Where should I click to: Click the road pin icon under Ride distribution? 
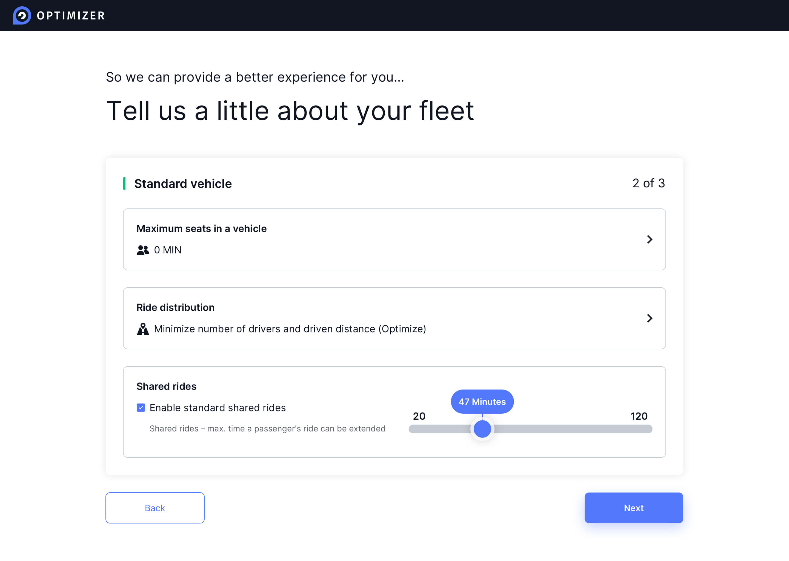coord(143,329)
